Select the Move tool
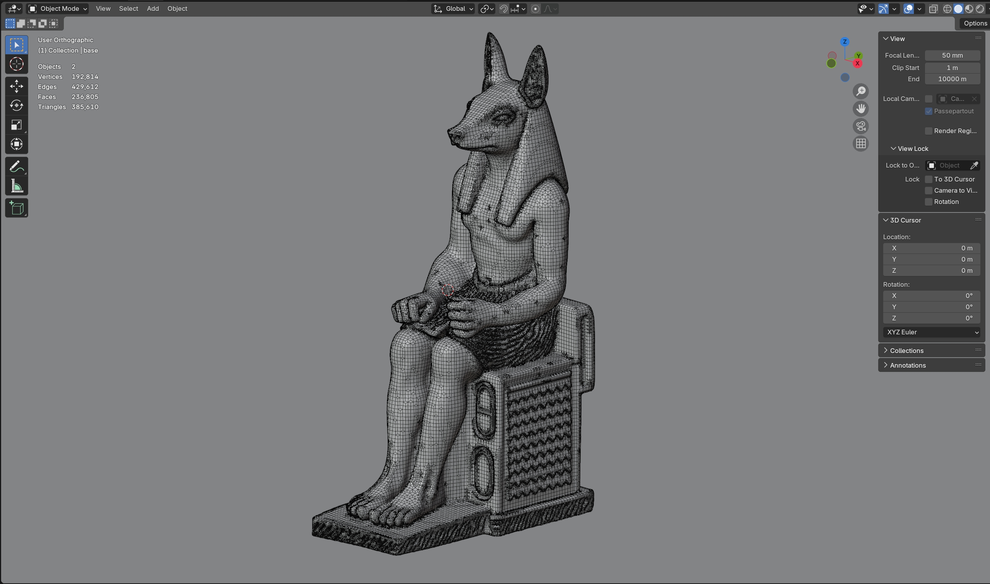Image resolution: width=990 pixels, height=584 pixels. (17, 86)
